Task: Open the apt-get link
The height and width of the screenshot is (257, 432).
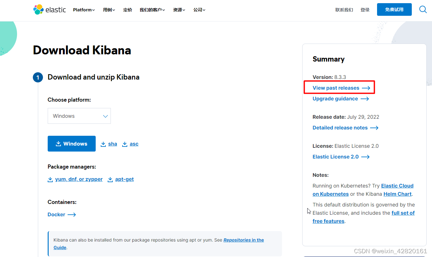Action: point(124,179)
